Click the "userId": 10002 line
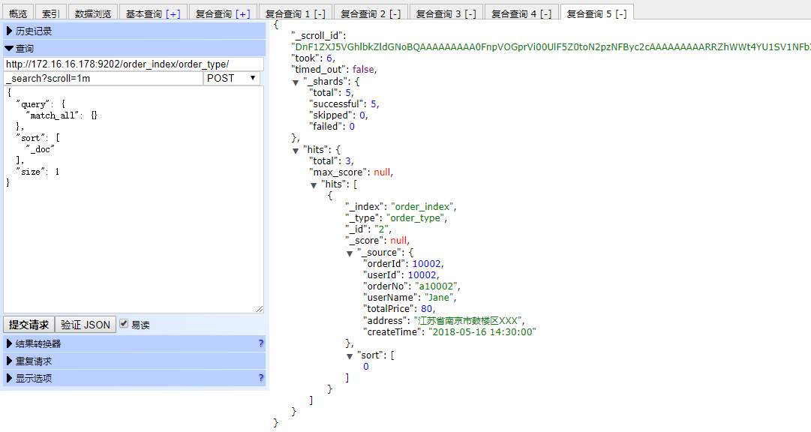 tap(401, 274)
